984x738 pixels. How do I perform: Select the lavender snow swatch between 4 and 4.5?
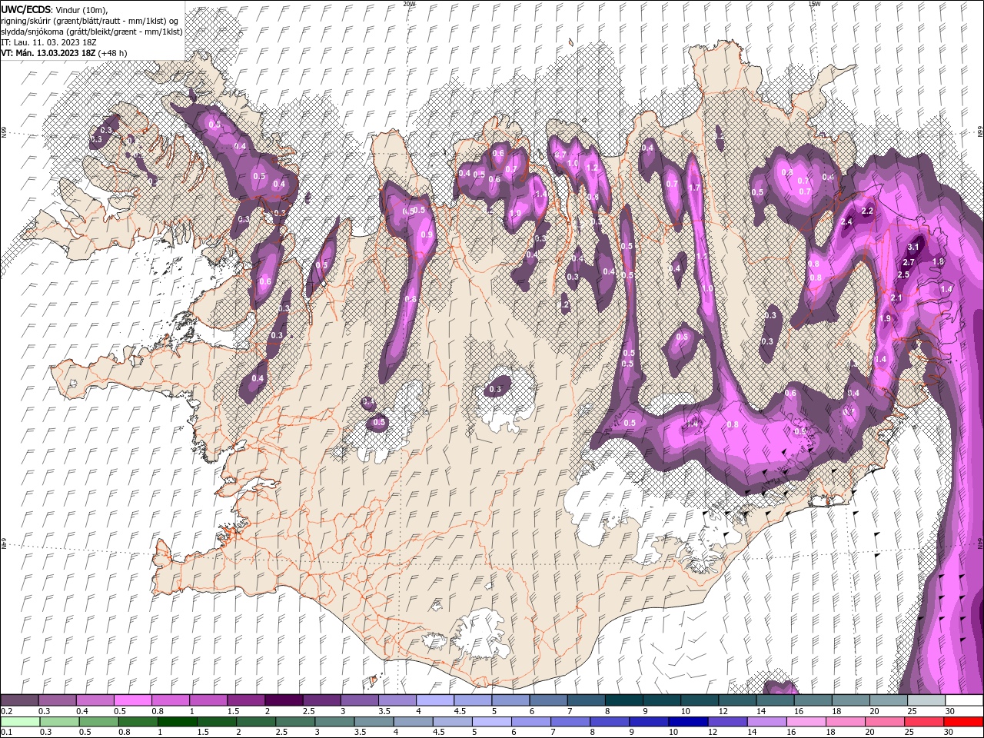pos(435,700)
